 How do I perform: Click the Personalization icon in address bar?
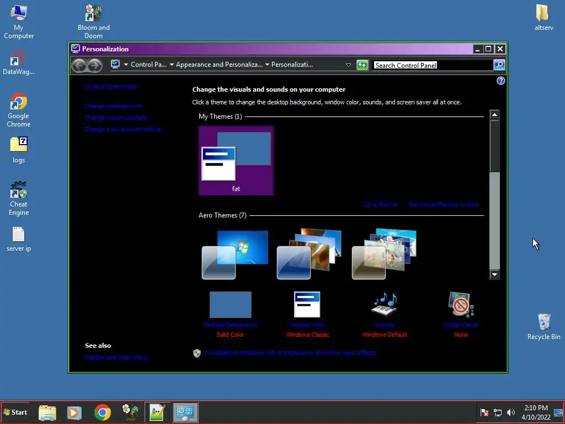click(115, 64)
